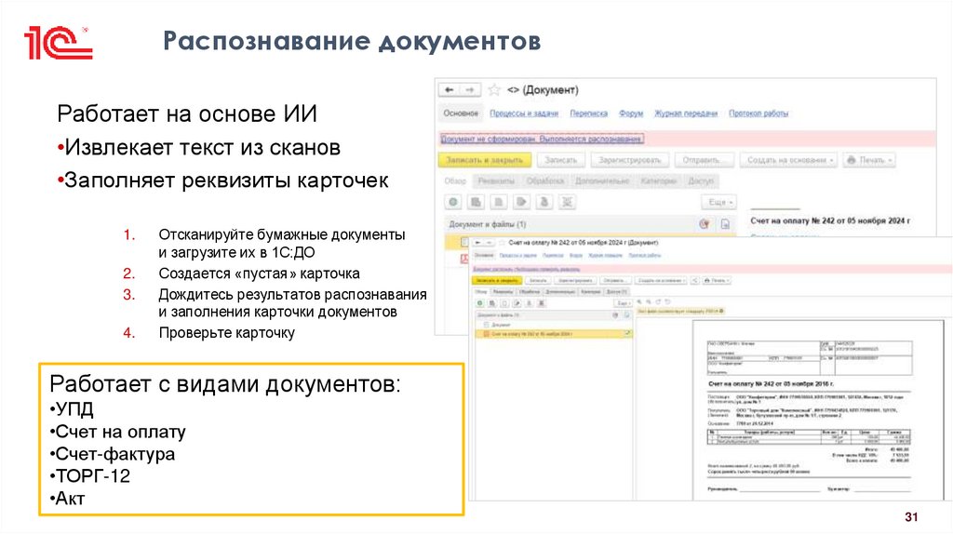Viewport: 953px width, 534px height.
Task: Open Форум in <> (Документ) window
Action: pyautogui.click(x=631, y=113)
